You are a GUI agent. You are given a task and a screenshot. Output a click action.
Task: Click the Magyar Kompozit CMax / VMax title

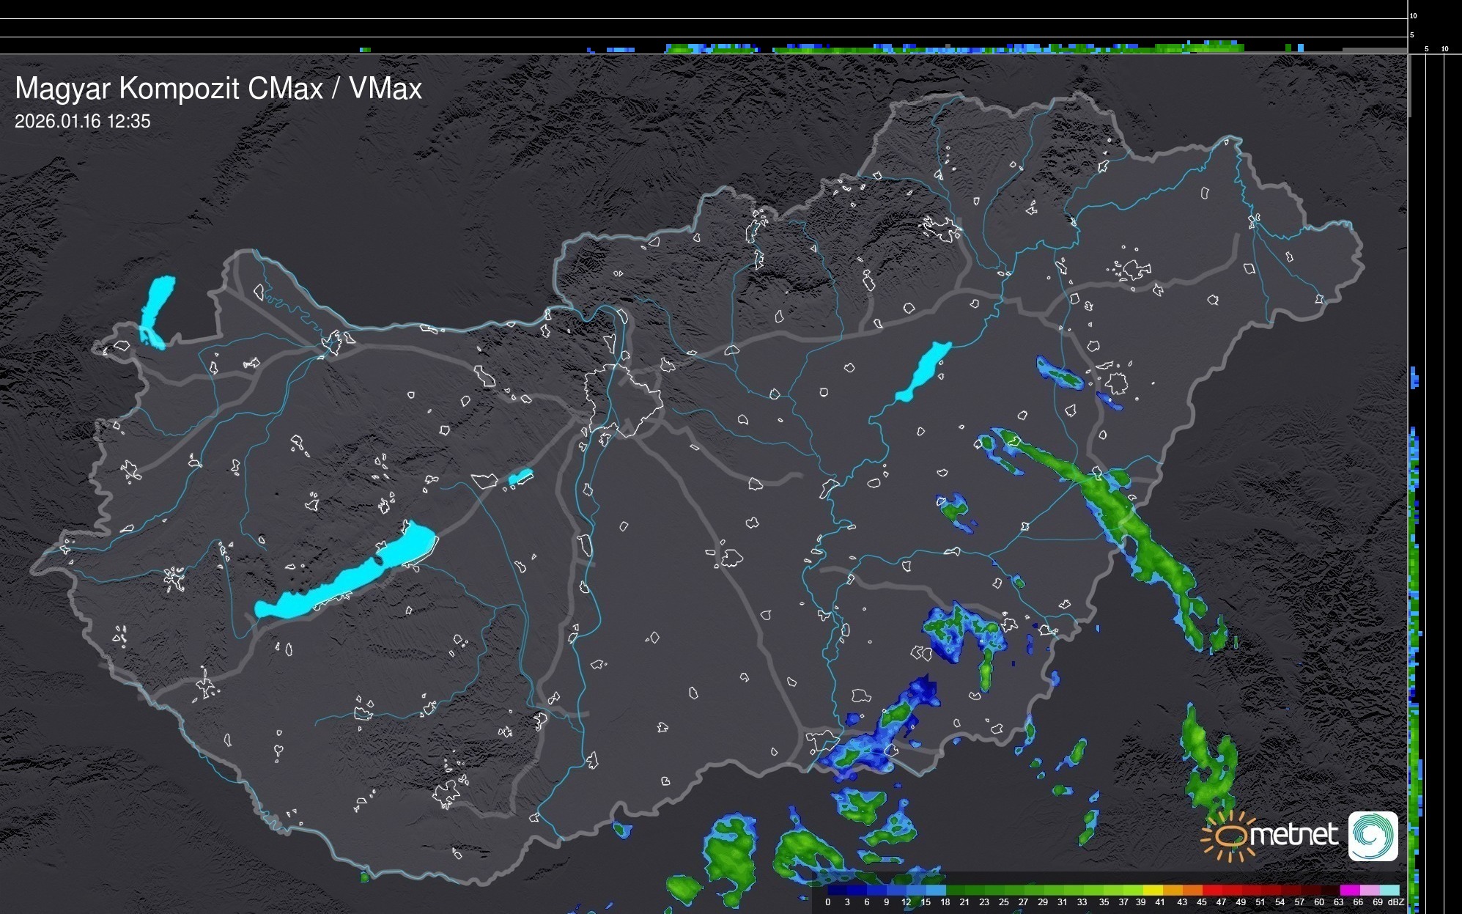pyautogui.click(x=218, y=89)
